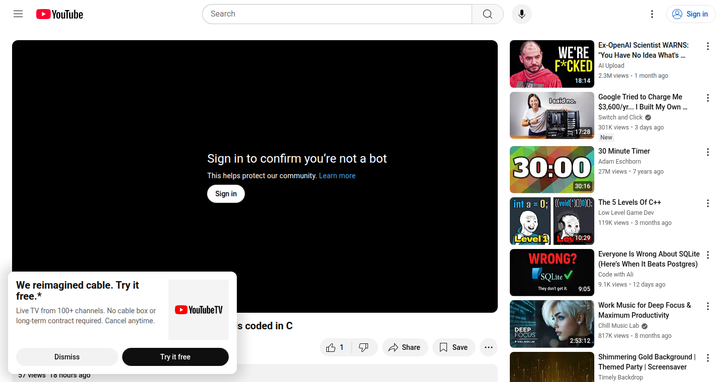The height and width of the screenshot is (382, 724).
Task: Click The 5 Levels Of C++ title
Action: pyautogui.click(x=629, y=202)
